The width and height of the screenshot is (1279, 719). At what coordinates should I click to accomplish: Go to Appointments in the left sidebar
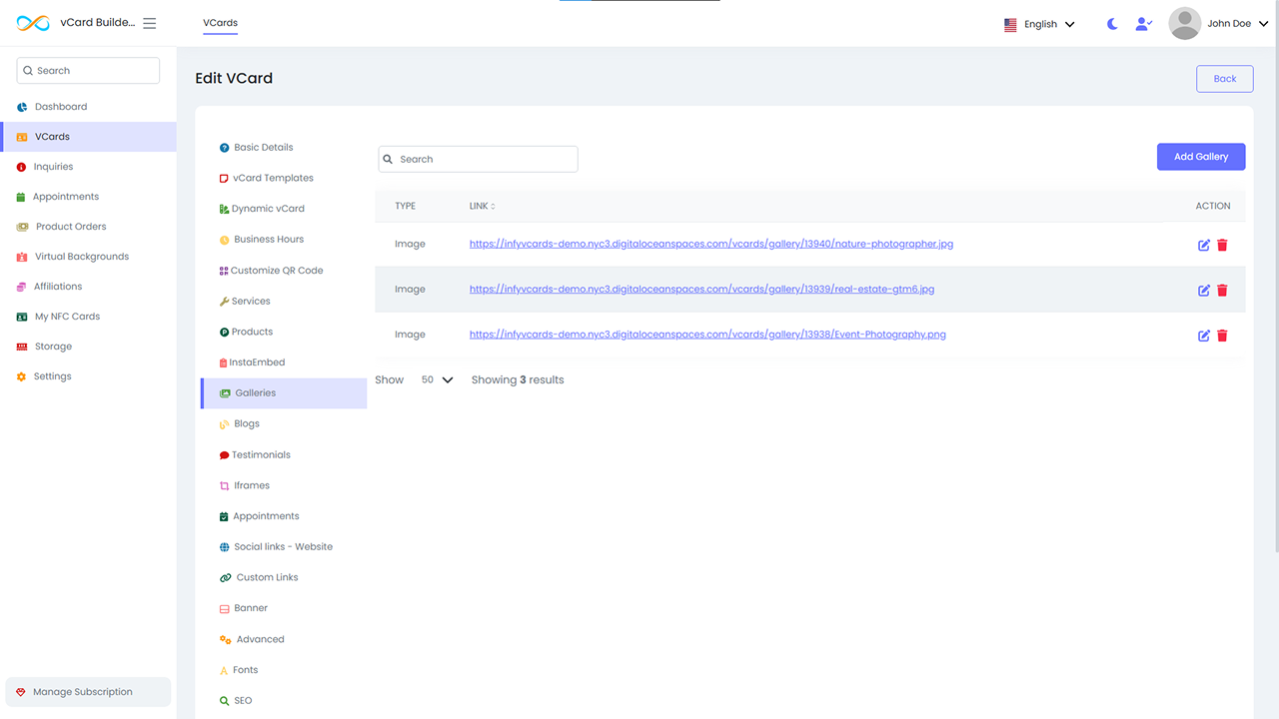point(65,197)
